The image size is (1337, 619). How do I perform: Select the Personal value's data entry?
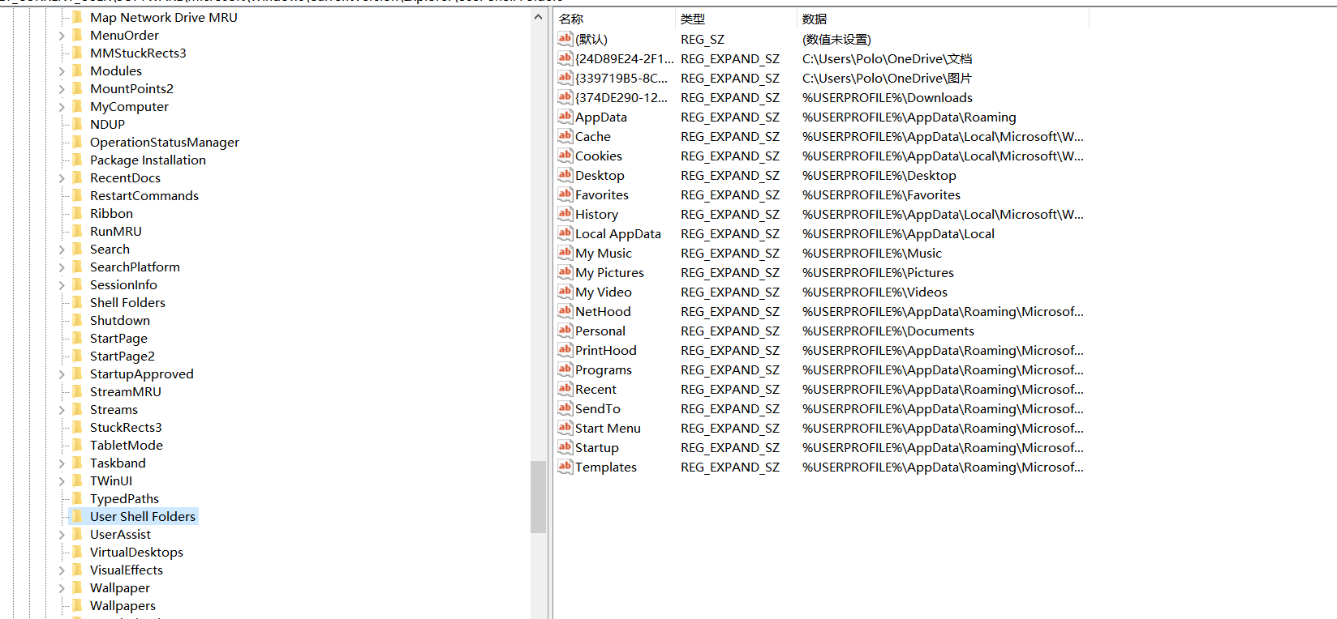[x=888, y=331]
